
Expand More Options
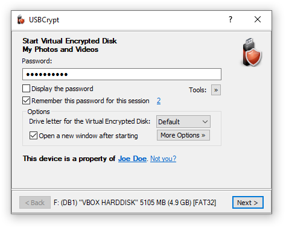[x=183, y=135]
